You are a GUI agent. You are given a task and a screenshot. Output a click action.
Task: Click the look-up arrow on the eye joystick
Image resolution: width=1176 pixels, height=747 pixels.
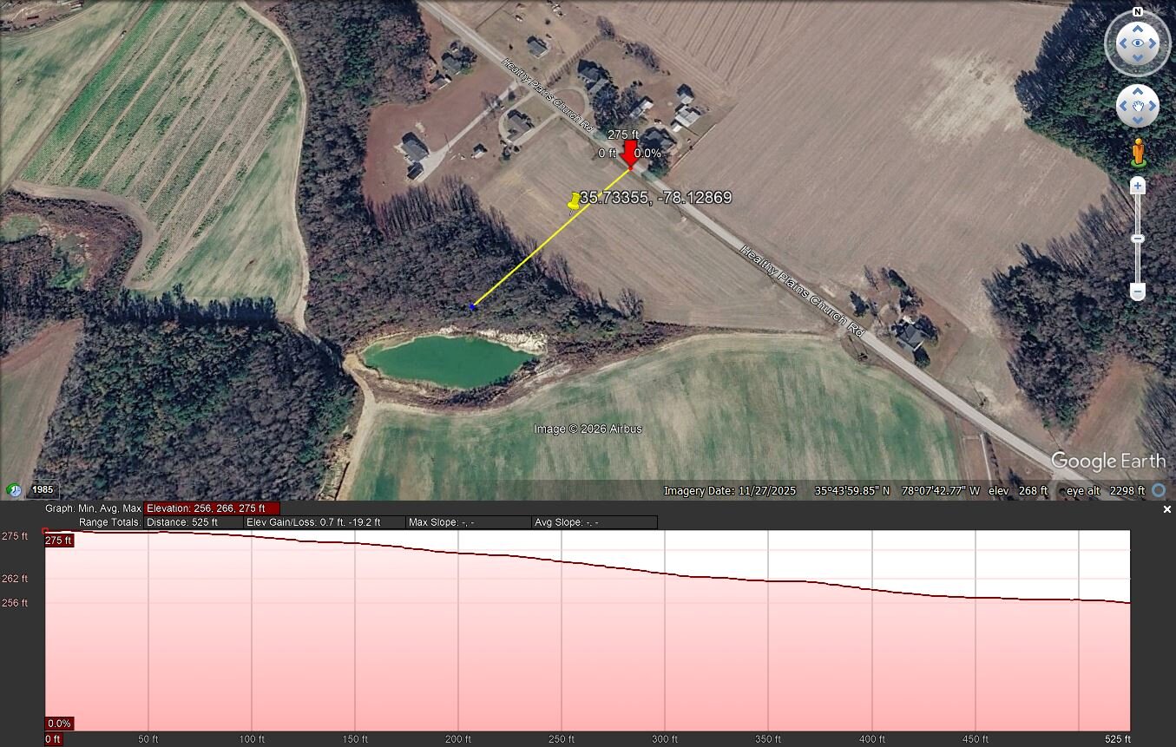tap(1137, 28)
